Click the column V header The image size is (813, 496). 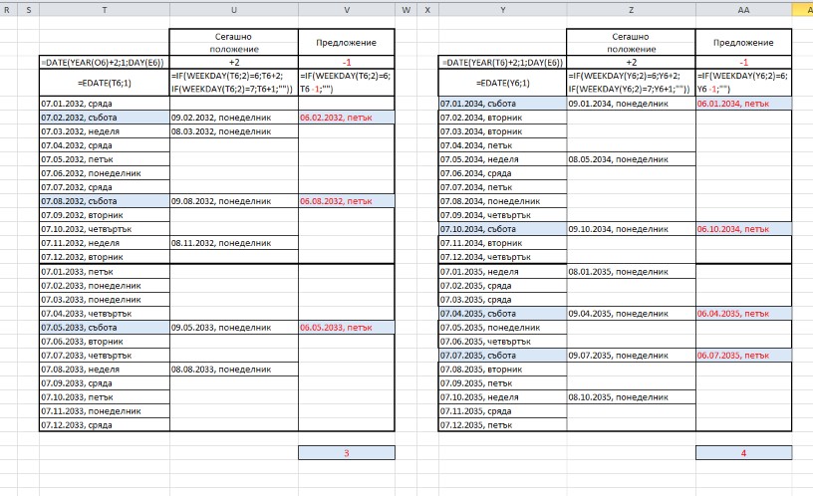(346, 9)
